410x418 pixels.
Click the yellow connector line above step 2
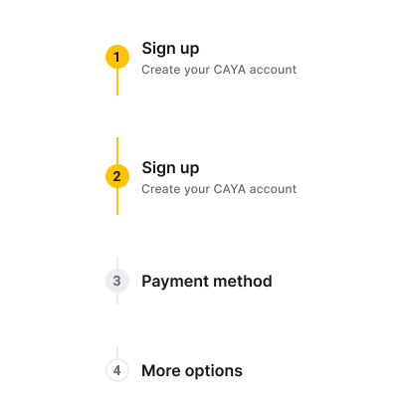117,151
